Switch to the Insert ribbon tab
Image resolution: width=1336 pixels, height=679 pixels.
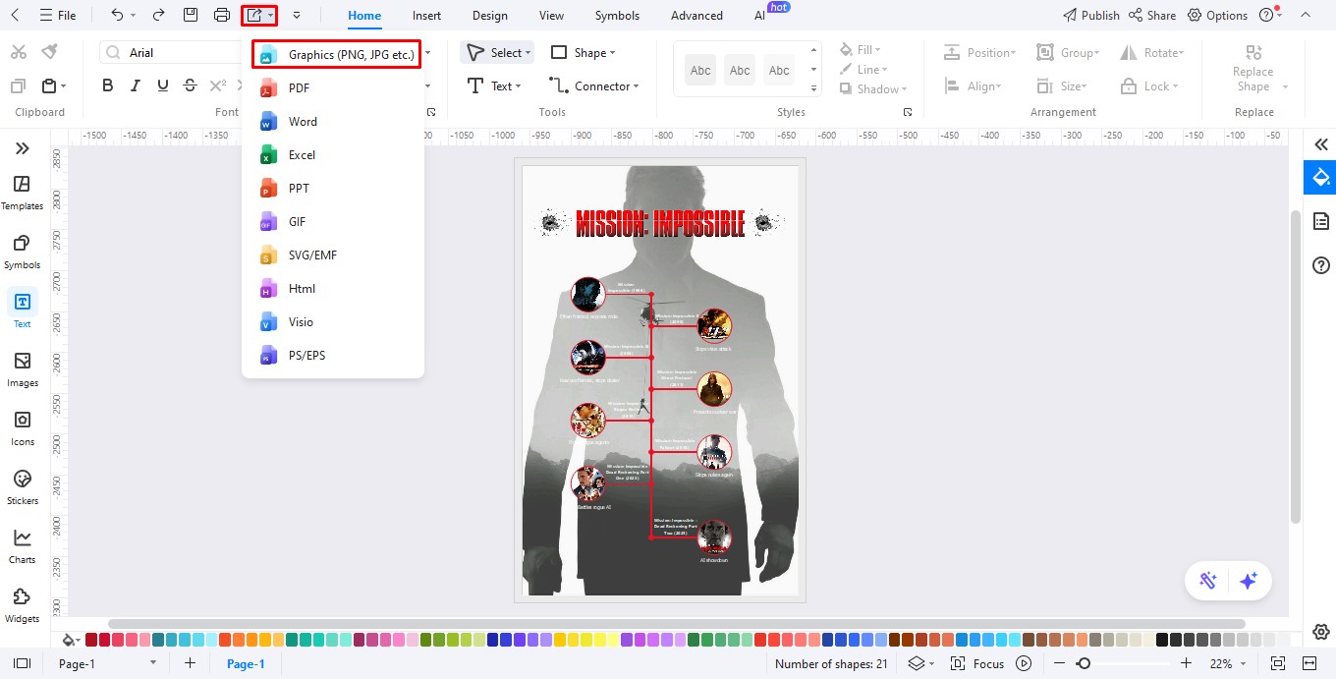[x=426, y=16]
